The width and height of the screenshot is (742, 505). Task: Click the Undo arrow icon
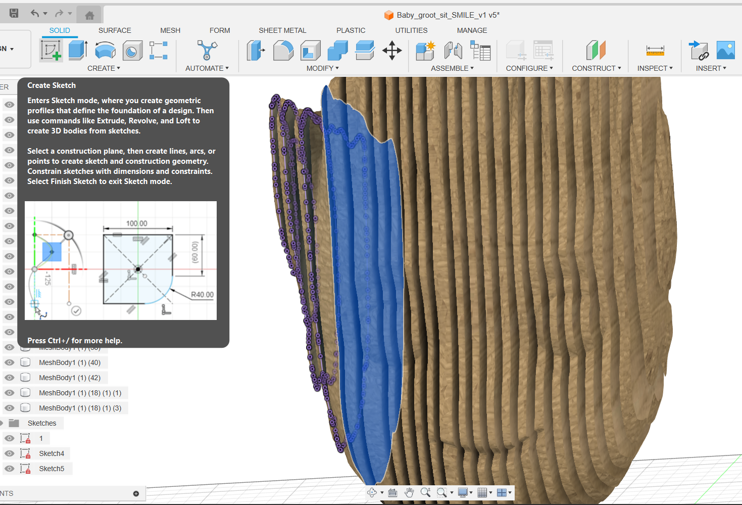tap(35, 14)
